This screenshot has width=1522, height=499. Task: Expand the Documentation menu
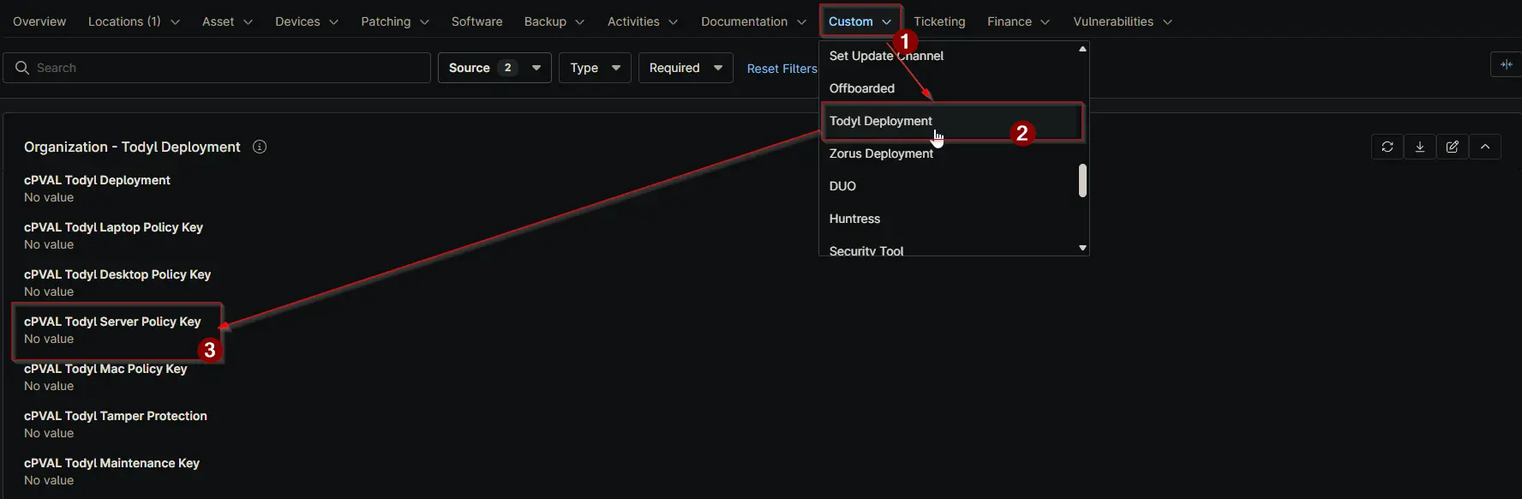click(753, 21)
